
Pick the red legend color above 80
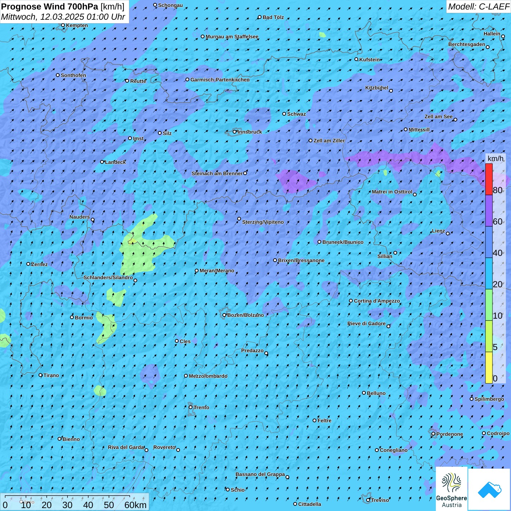pyautogui.click(x=489, y=179)
